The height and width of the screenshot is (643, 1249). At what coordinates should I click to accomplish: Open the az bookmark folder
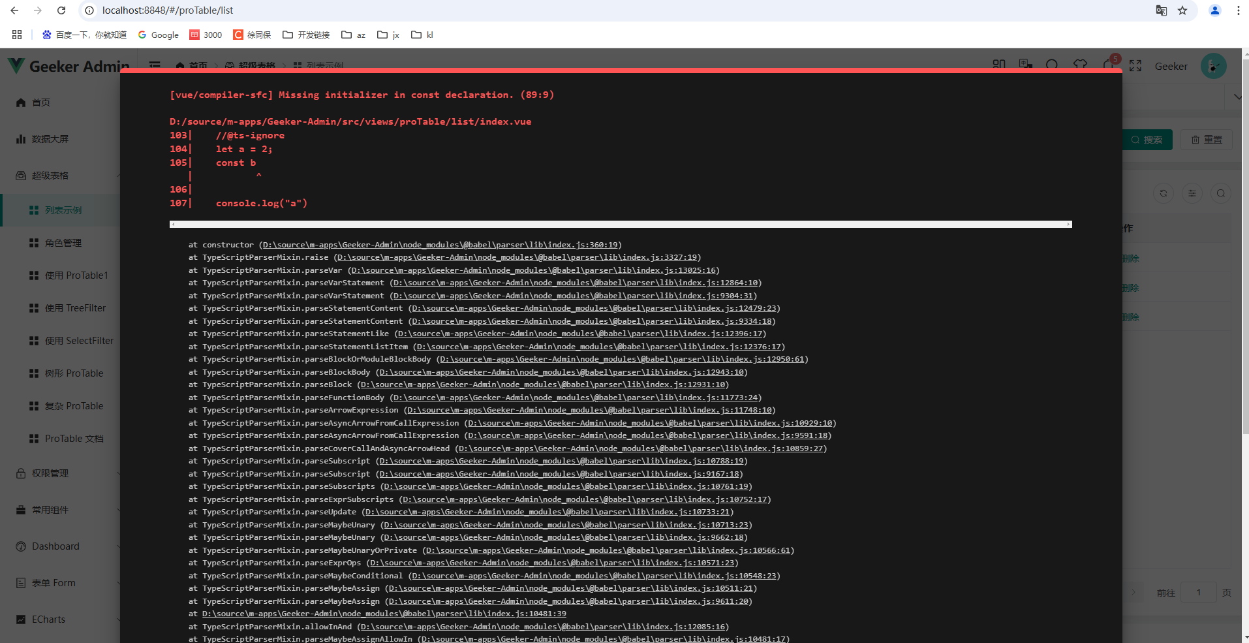coord(353,35)
